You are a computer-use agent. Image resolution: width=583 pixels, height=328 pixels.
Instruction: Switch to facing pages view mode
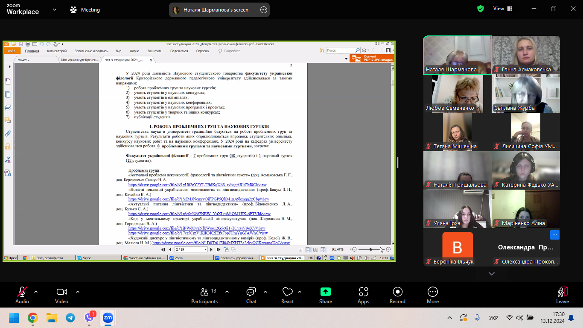315,249
